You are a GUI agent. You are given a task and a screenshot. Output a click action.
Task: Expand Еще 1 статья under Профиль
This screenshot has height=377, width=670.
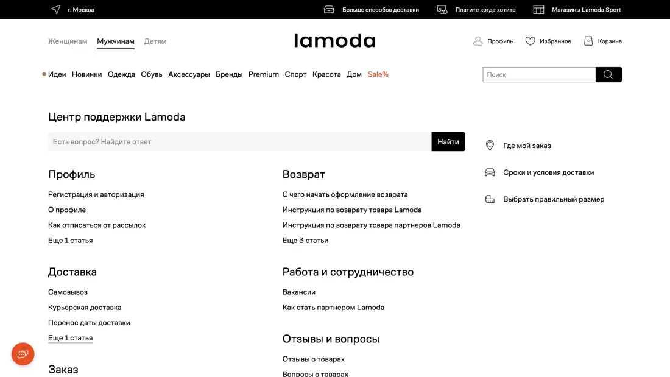click(x=71, y=241)
